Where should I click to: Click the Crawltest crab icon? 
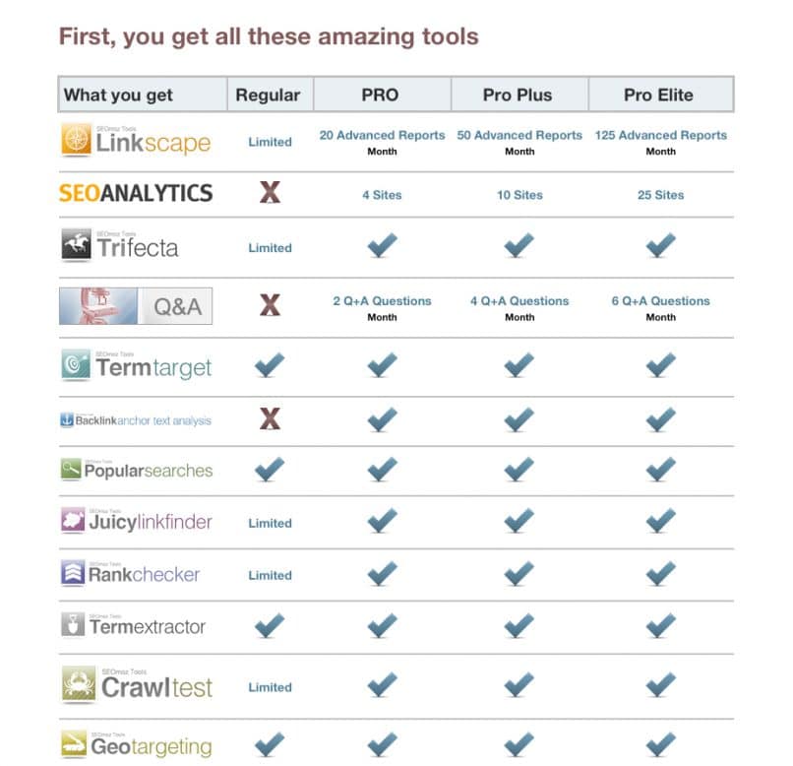(x=79, y=683)
